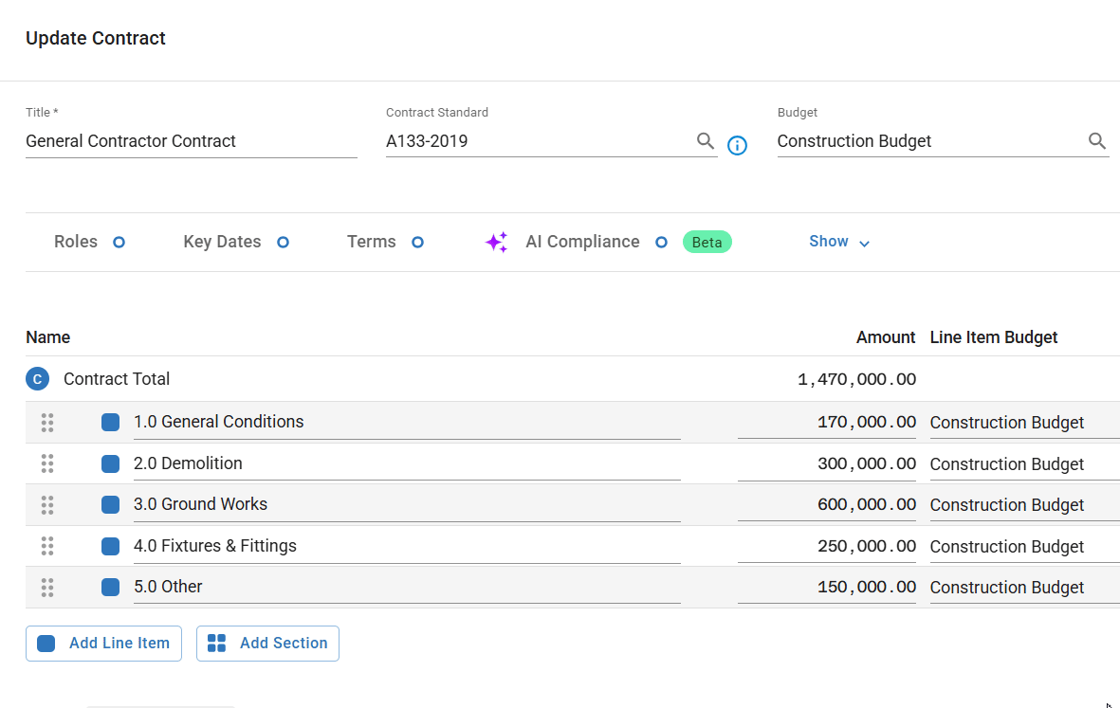
Task: Click the Add Line Item button
Action: tap(103, 643)
